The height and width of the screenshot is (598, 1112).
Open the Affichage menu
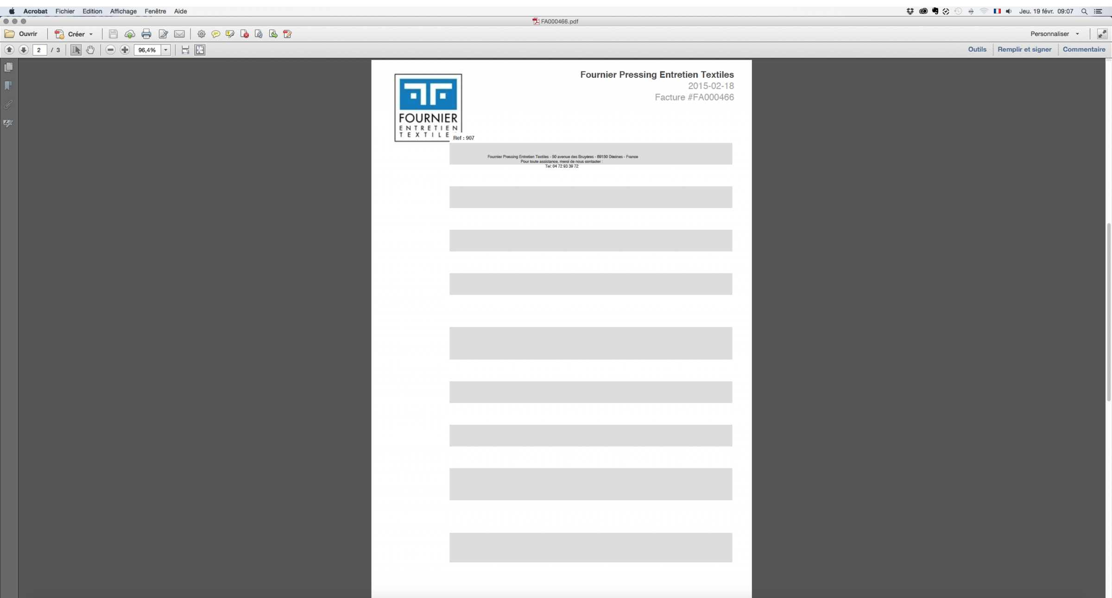point(123,11)
